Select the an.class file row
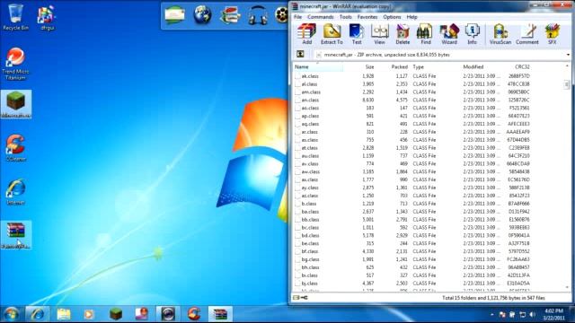Image resolution: width=575 pixels, height=323 pixels. [x=412, y=100]
